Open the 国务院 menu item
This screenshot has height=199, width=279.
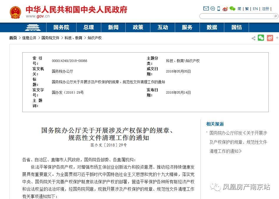click(61, 27)
